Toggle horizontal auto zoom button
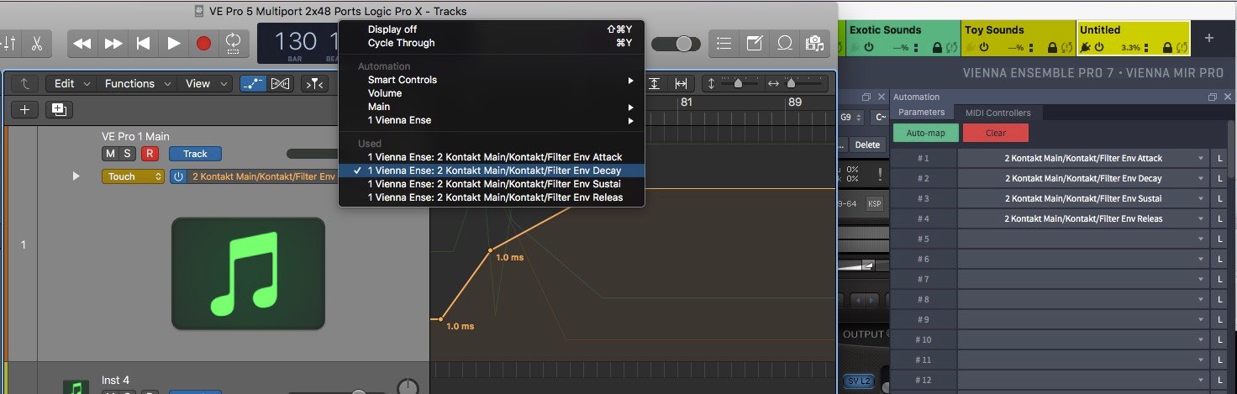 [x=681, y=83]
